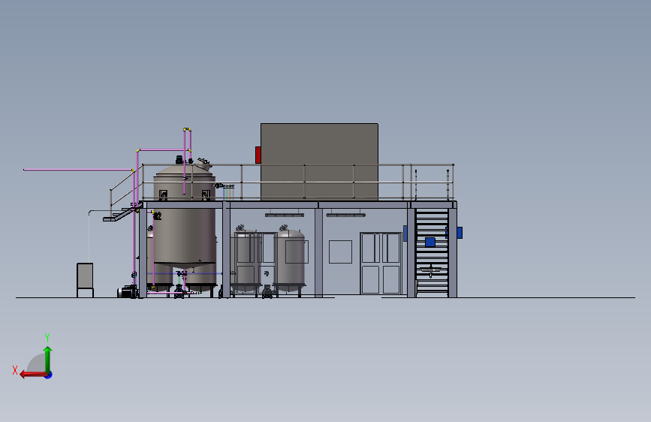Select the large gray box on the platform
The width and height of the screenshot is (651, 422).
click(x=319, y=161)
